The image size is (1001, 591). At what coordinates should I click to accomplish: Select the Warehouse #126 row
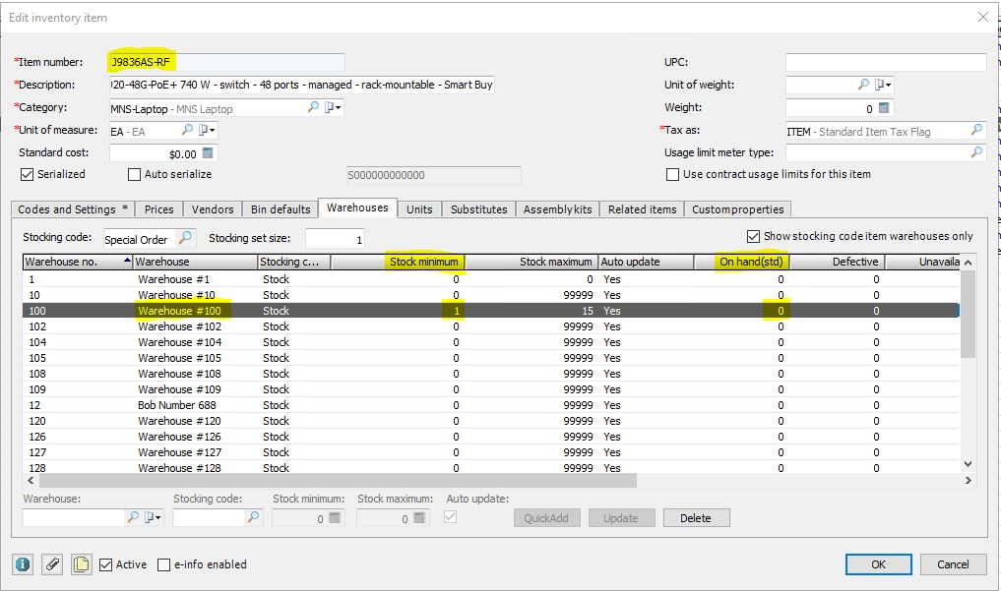click(491, 436)
